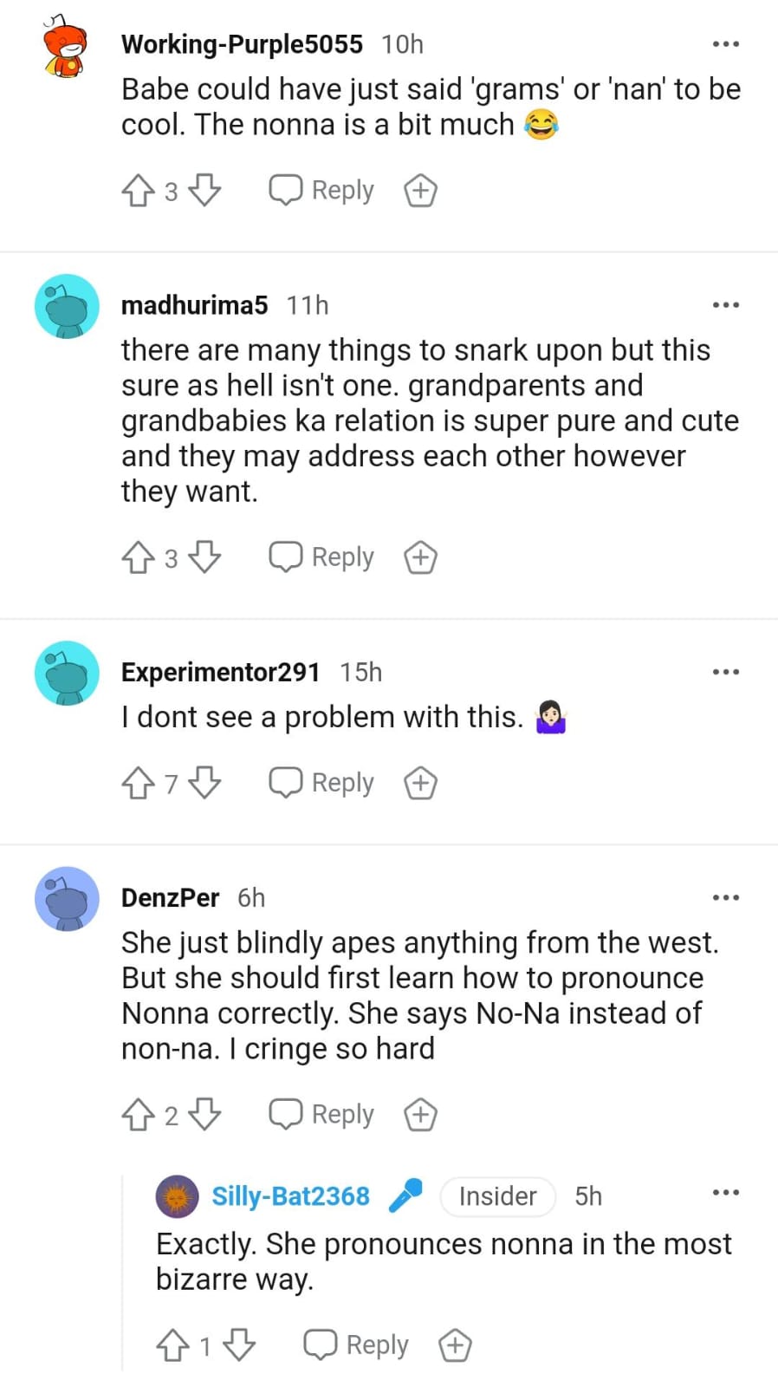Award DenzPer's comment
The width and height of the screenshot is (778, 1387).
click(x=420, y=1116)
